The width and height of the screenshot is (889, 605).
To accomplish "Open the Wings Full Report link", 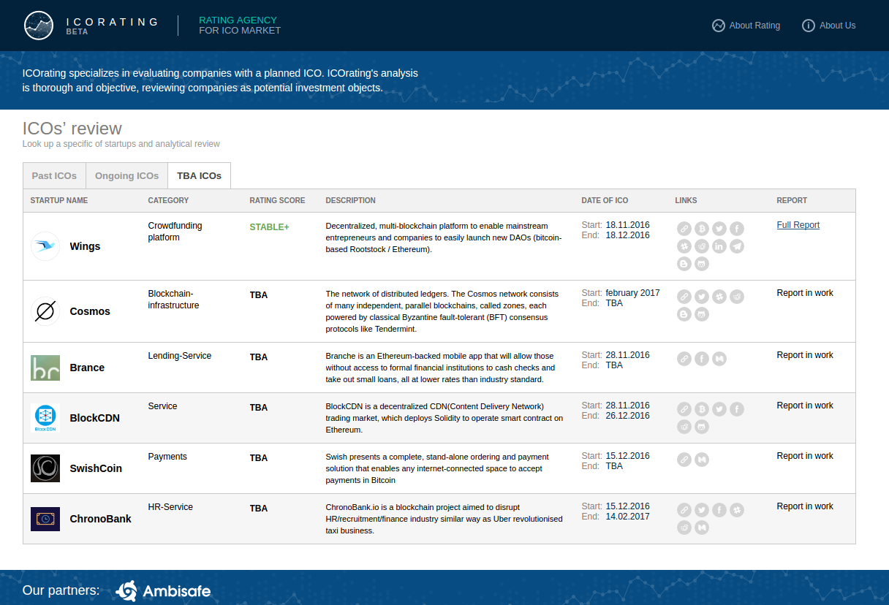I will [798, 225].
